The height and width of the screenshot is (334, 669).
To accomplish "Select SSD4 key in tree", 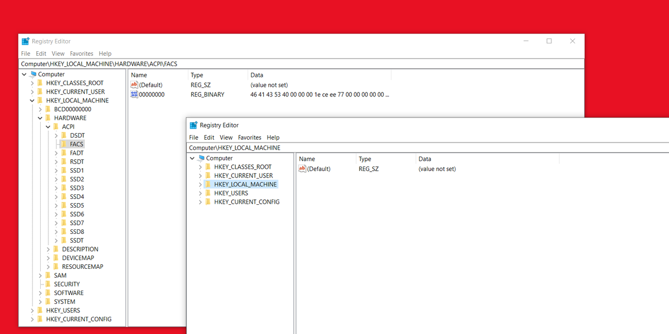I will tap(77, 197).
